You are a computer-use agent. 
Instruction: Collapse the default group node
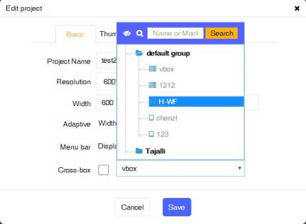pos(168,53)
